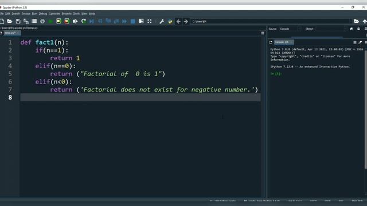
Task: Click the negative number message string on line 7
Action: pyautogui.click(x=167, y=90)
